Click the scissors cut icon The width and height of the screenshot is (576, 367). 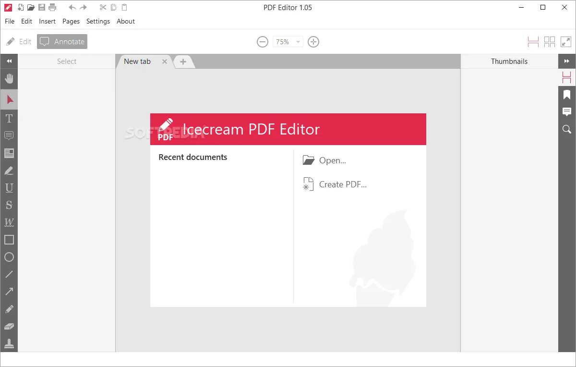click(103, 7)
